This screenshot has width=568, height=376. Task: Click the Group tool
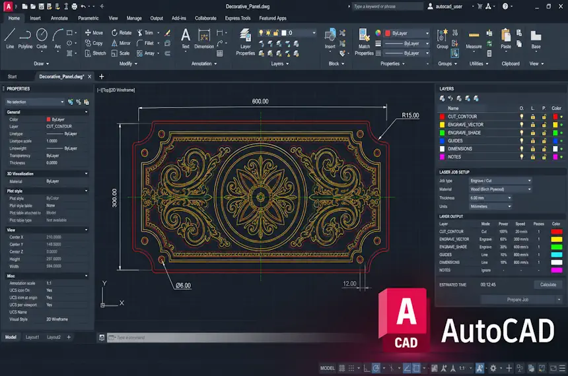(x=443, y=38)
